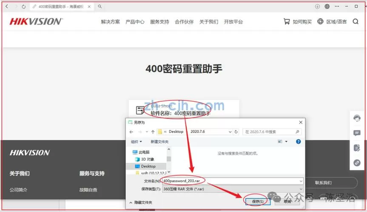Click the browser forward arrow
367x212 pixels.
click(16, 6)
